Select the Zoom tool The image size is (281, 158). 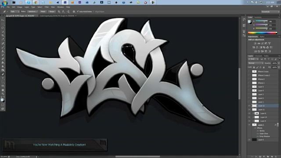(x=3, y=93)
